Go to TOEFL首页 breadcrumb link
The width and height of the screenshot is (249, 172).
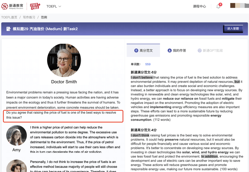(9, 17)
